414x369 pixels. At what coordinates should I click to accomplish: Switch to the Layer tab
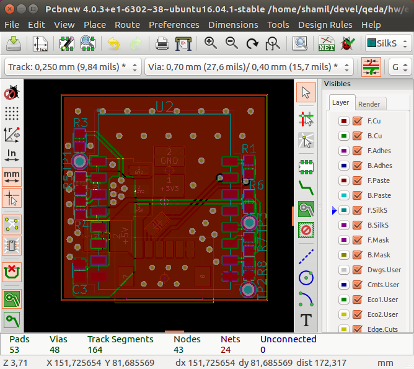[341, 102]
